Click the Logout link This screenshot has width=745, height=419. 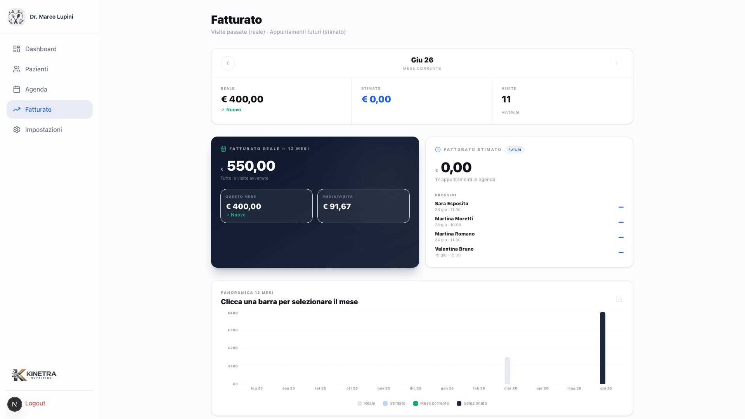(35, 403)
